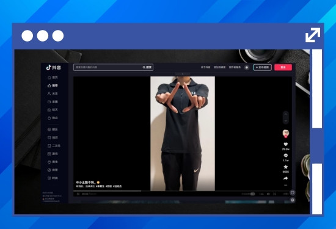336x229 pixels.
Task: Mute the video with volume icon
Action: coord(268,194)
